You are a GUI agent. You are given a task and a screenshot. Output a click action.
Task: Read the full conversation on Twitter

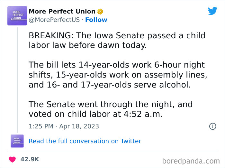[85, 141]
